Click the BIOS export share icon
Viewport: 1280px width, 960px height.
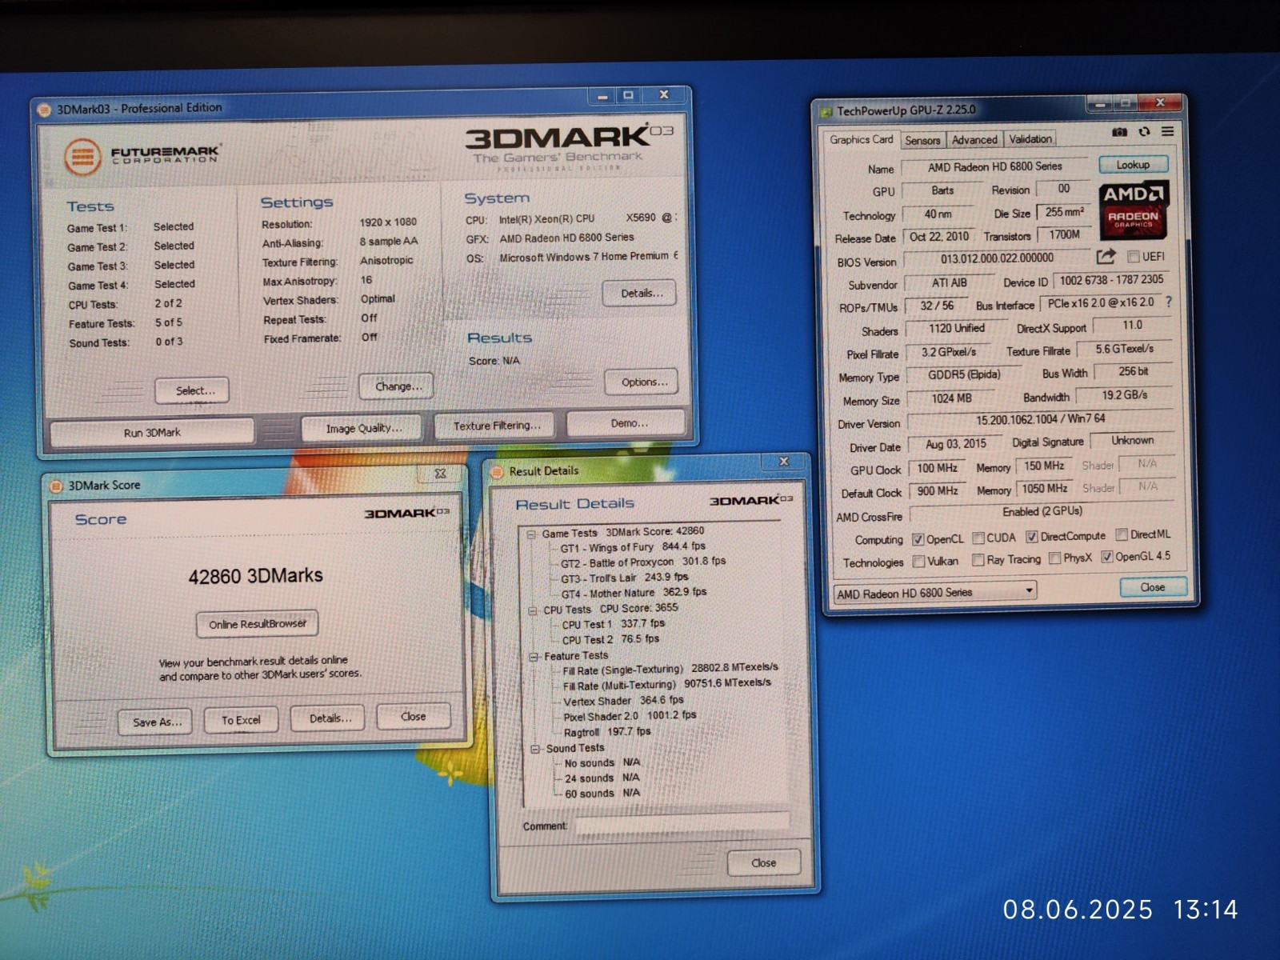pos(1106,256)
